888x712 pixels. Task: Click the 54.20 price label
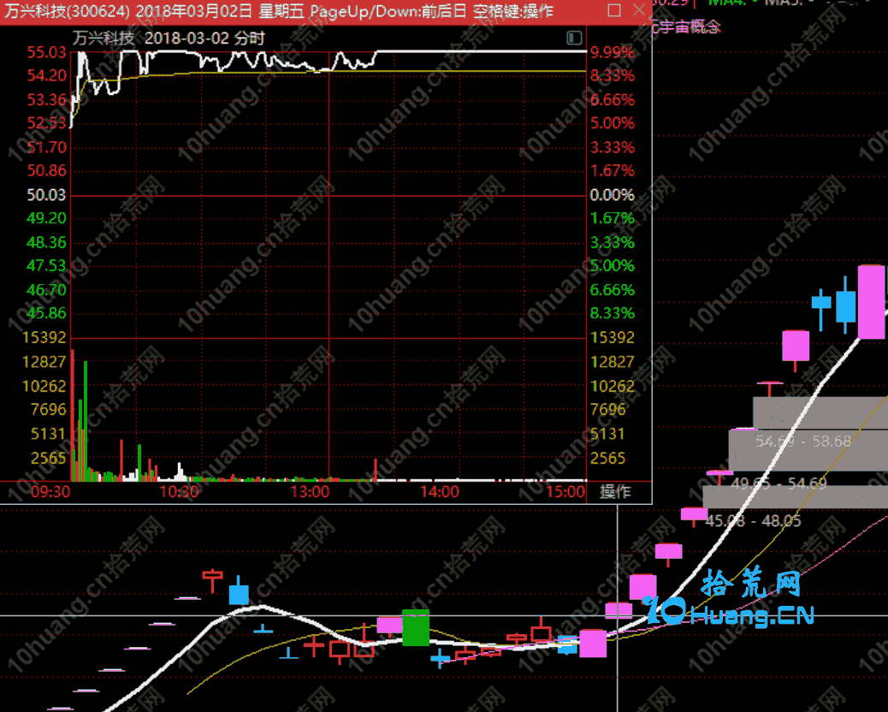tap(46, 76)
